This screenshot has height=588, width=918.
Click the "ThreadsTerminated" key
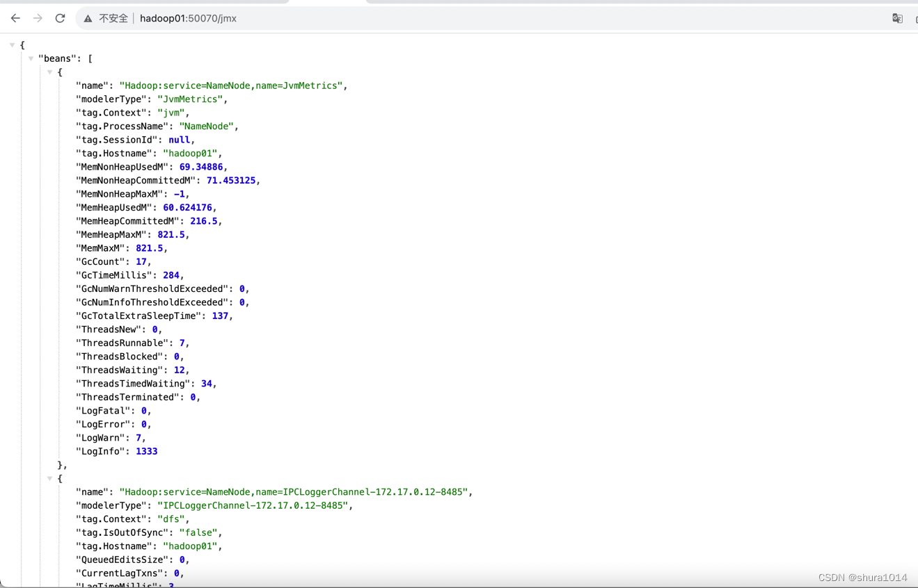127,398
